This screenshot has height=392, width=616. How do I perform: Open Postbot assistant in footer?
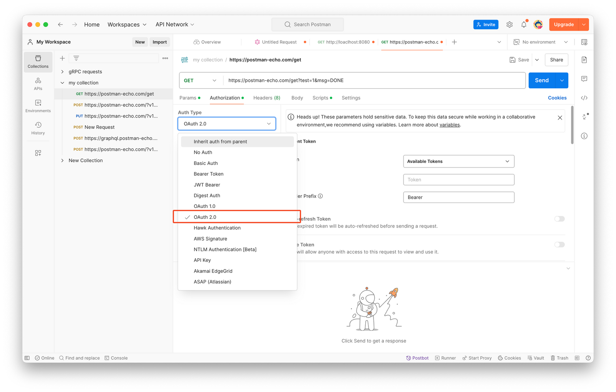click(417, 358)
